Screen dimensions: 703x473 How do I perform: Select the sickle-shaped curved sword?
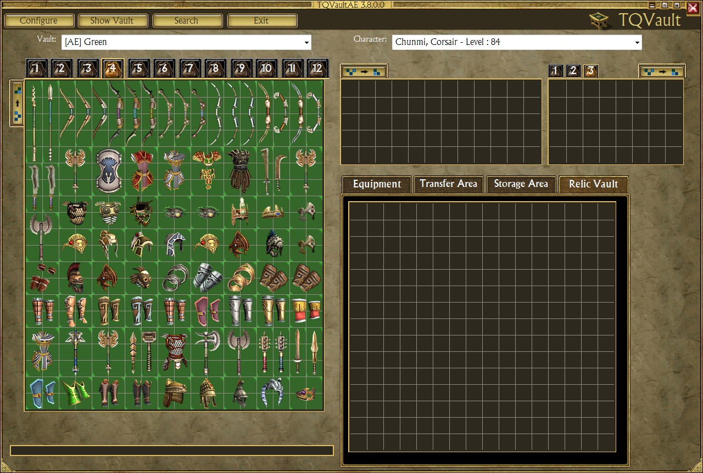pyautogui.click(x=281, y=171)
